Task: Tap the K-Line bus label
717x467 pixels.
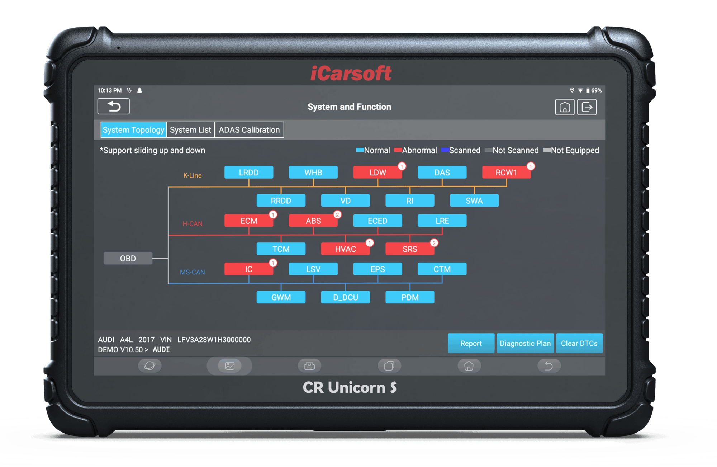Action: [x=193, y=175]
